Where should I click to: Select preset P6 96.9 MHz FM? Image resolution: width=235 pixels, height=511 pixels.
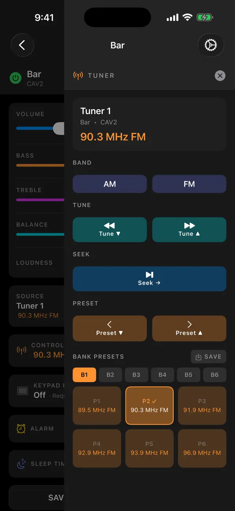[x=202, y=449]
